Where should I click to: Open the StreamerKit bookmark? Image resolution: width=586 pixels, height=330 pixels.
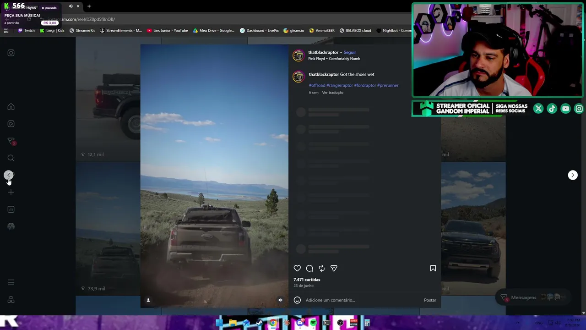click(x=82, y=31)
